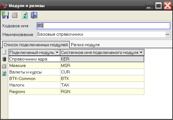Click the RGN system name cell
173x120 pixels.
click(x=102, y=91)
